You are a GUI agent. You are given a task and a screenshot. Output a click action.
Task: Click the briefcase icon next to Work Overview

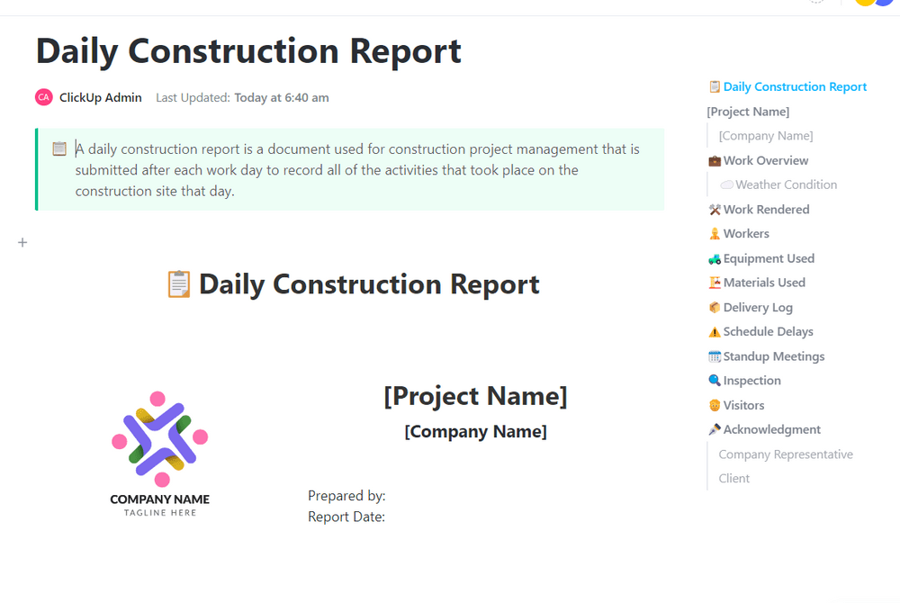[x=715, y=161]
